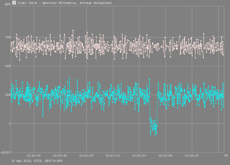This screenshot has width=230, height=165.
Task: Click the 15:22:00 time label
Action: pos(192,156)
